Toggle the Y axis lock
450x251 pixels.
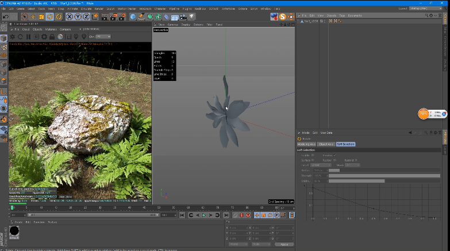point(78,17)
